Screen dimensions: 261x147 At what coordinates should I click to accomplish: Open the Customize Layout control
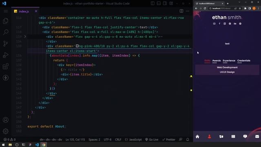(x=171, y=3)
